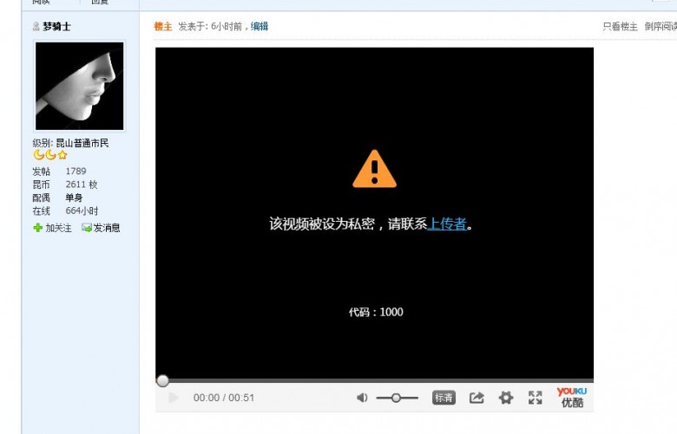
Task: Click 楼主 label text
Action: click(x=163, y=26)
